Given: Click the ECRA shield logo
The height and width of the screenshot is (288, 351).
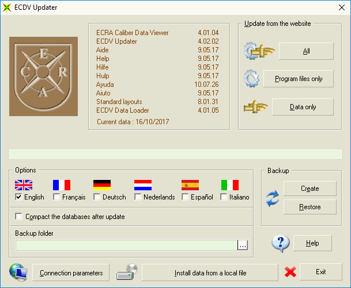Looking at the screenshot, I should 43,76.
